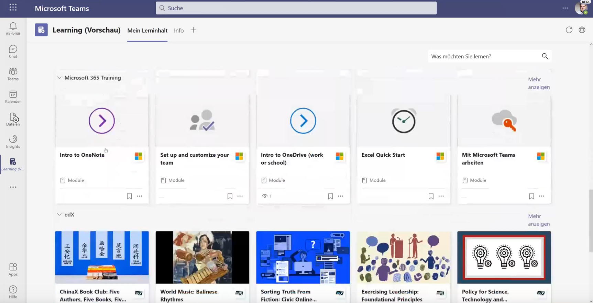Open Insights in the left sidebar
The width and height of the screenshot is (593, 303).
click(13, 142)
